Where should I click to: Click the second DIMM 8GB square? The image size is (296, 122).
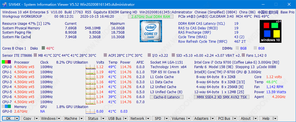coord(255,48)
